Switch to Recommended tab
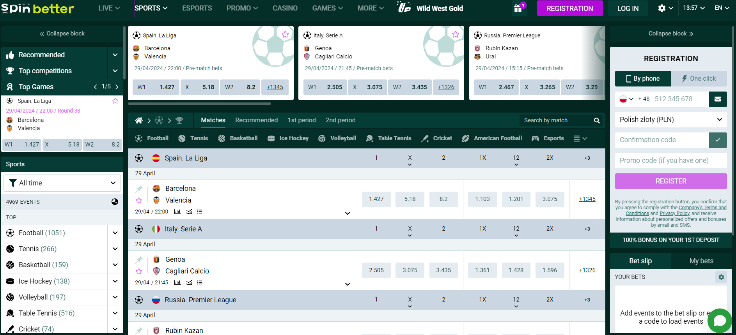Viewport: 736px width, 335px height. pos(256,120)
